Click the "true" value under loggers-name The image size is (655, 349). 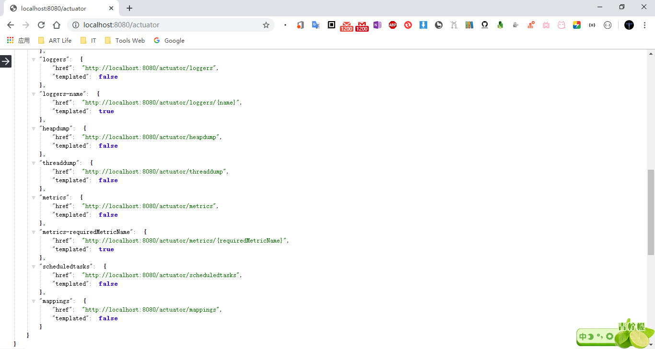tap(106, 111)
